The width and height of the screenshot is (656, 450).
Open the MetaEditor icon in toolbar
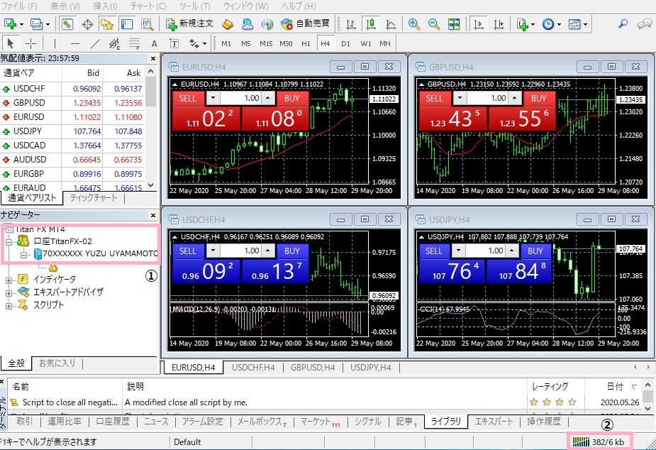[227, 24]
